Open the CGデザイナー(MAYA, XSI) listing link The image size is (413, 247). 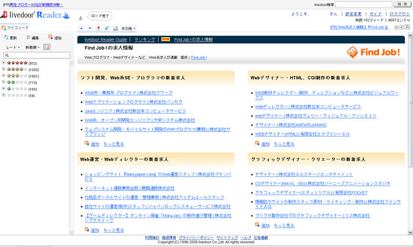[x=322, y=183]
